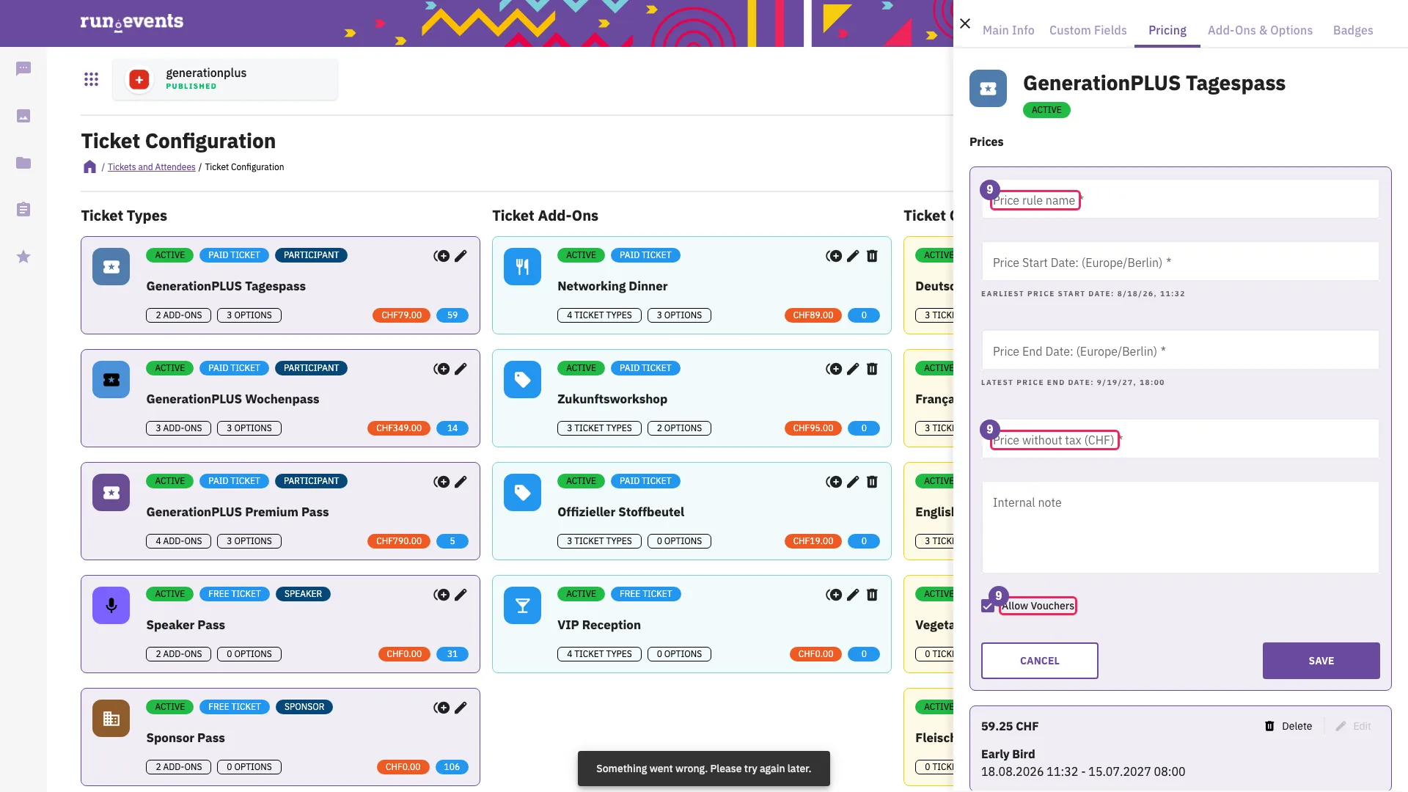
Task: Open the chat messages icon in the left sidebar
Action: (x=23, y=69)
